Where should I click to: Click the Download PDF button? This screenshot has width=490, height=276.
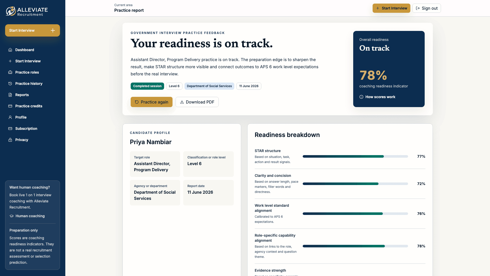point(197,102)
